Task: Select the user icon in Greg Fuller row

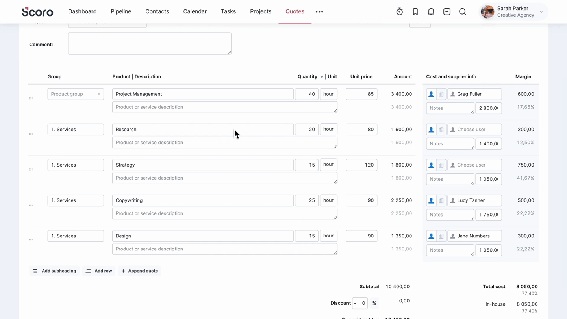Action: (431, 94)
